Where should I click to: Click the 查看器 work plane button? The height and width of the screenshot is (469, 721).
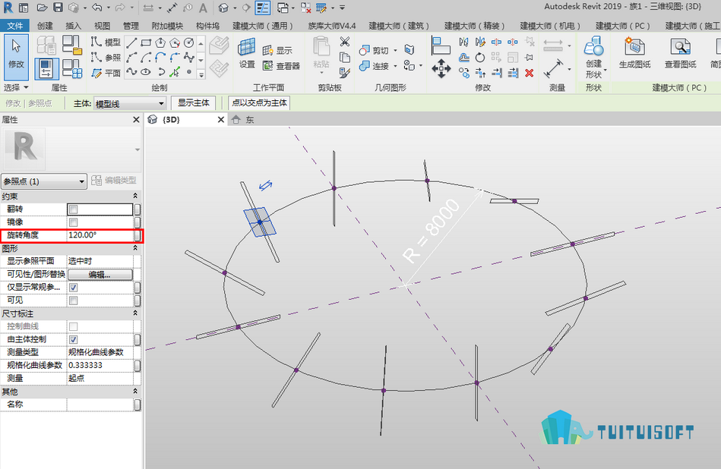(x=281, y=66)
